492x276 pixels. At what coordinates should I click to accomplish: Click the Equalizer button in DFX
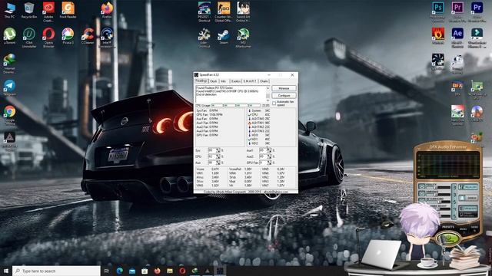coord(468,187)
